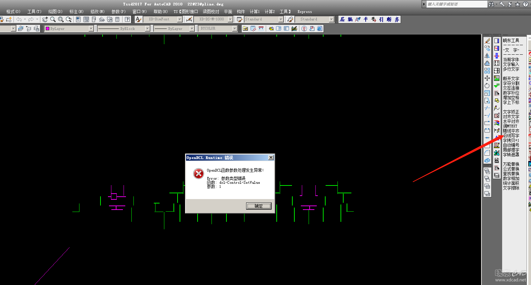Viewport: 531px width, 285px height.
Task: Click 万能替换 in the 晓东工具 panel
Action: click(511, 164)
